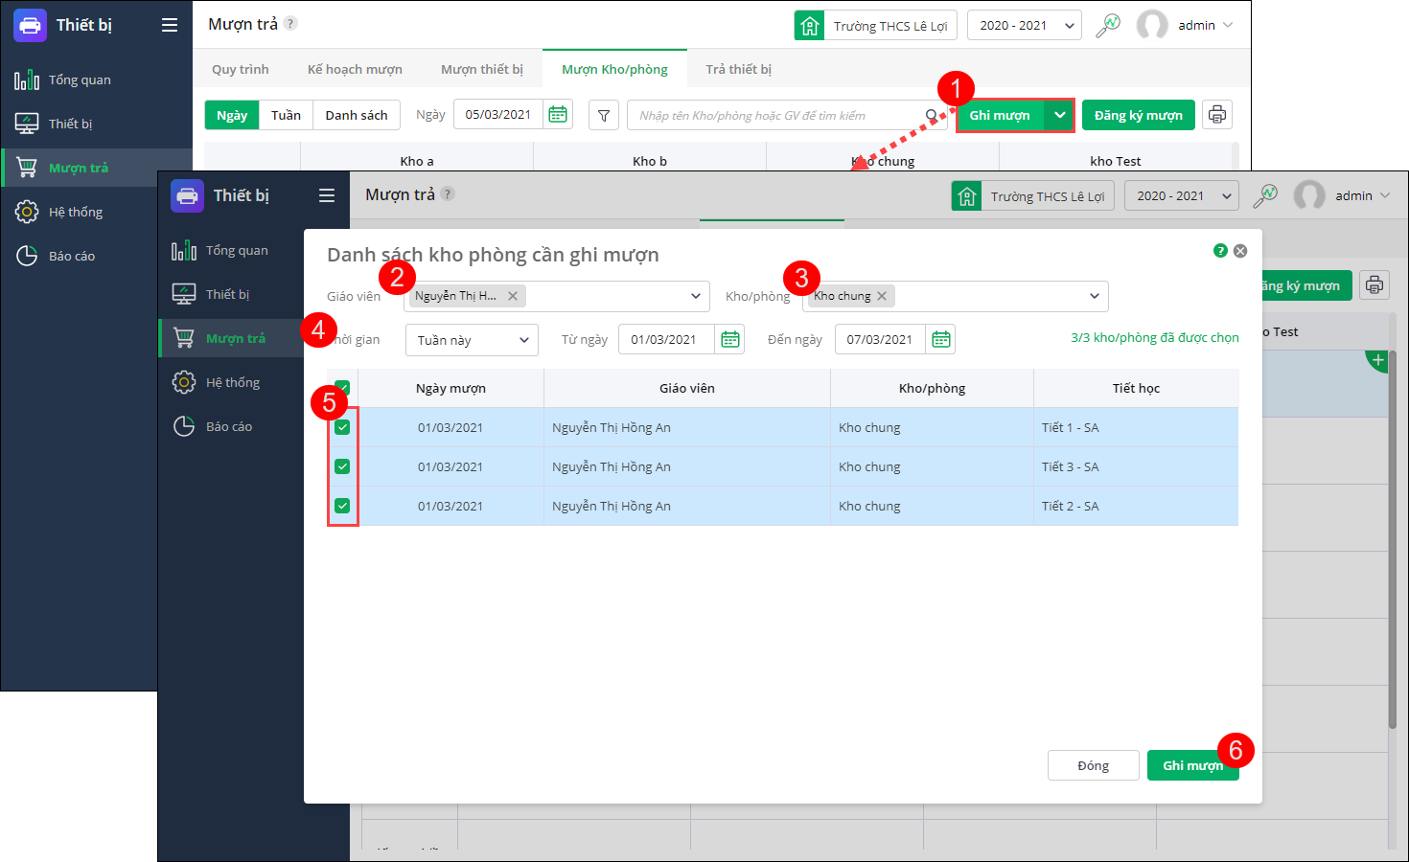Open calendar picker beside date 05/03/2021

coord(558,115)
